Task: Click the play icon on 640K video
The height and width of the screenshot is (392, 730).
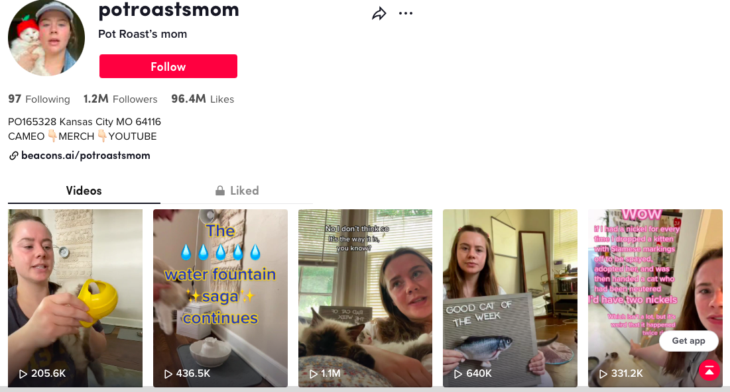Action: click(458, 373)
